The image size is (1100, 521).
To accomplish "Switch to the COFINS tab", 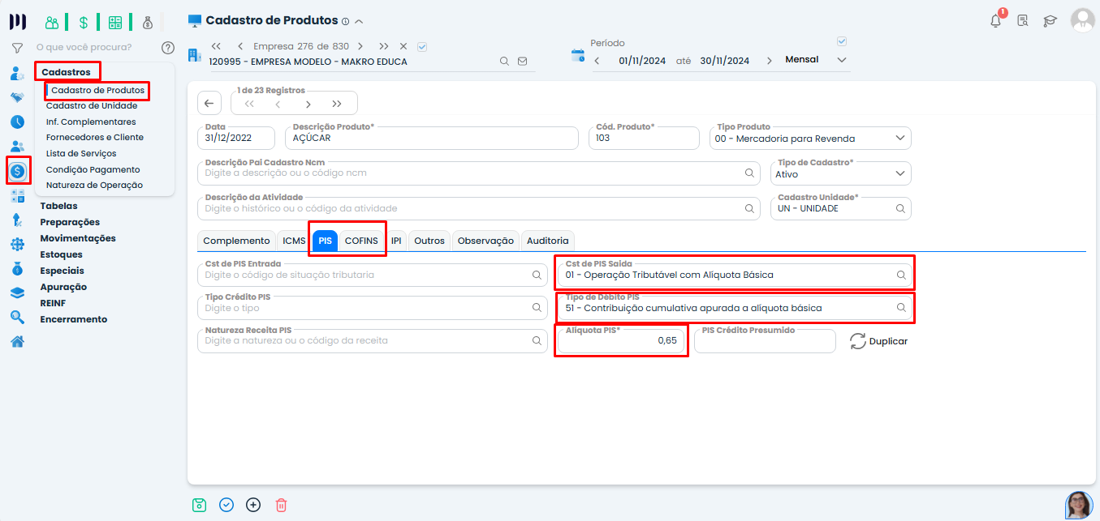I will point(361,241).
